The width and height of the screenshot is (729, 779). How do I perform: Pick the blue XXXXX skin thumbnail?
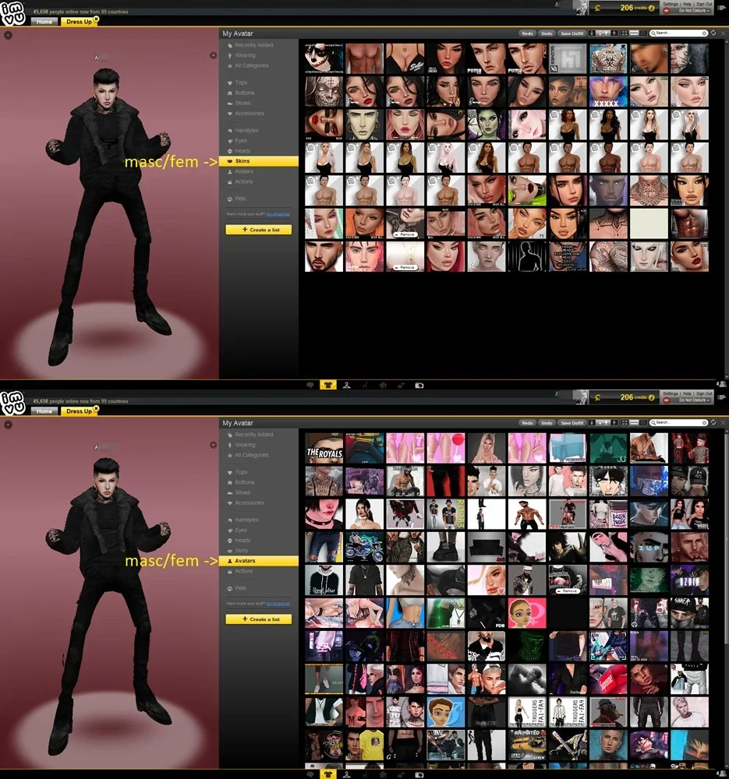[608, 91]
